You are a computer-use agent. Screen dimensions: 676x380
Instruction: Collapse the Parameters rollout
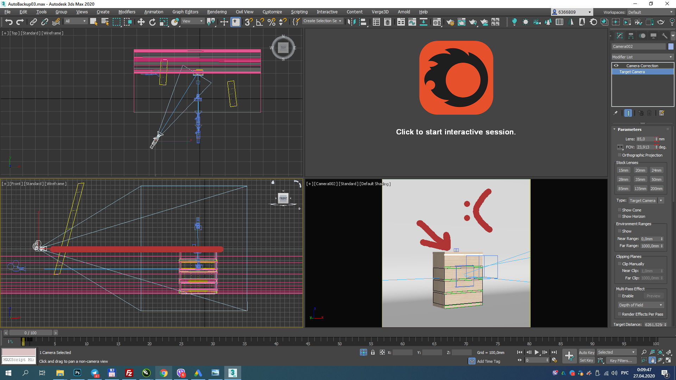[630, 129]
